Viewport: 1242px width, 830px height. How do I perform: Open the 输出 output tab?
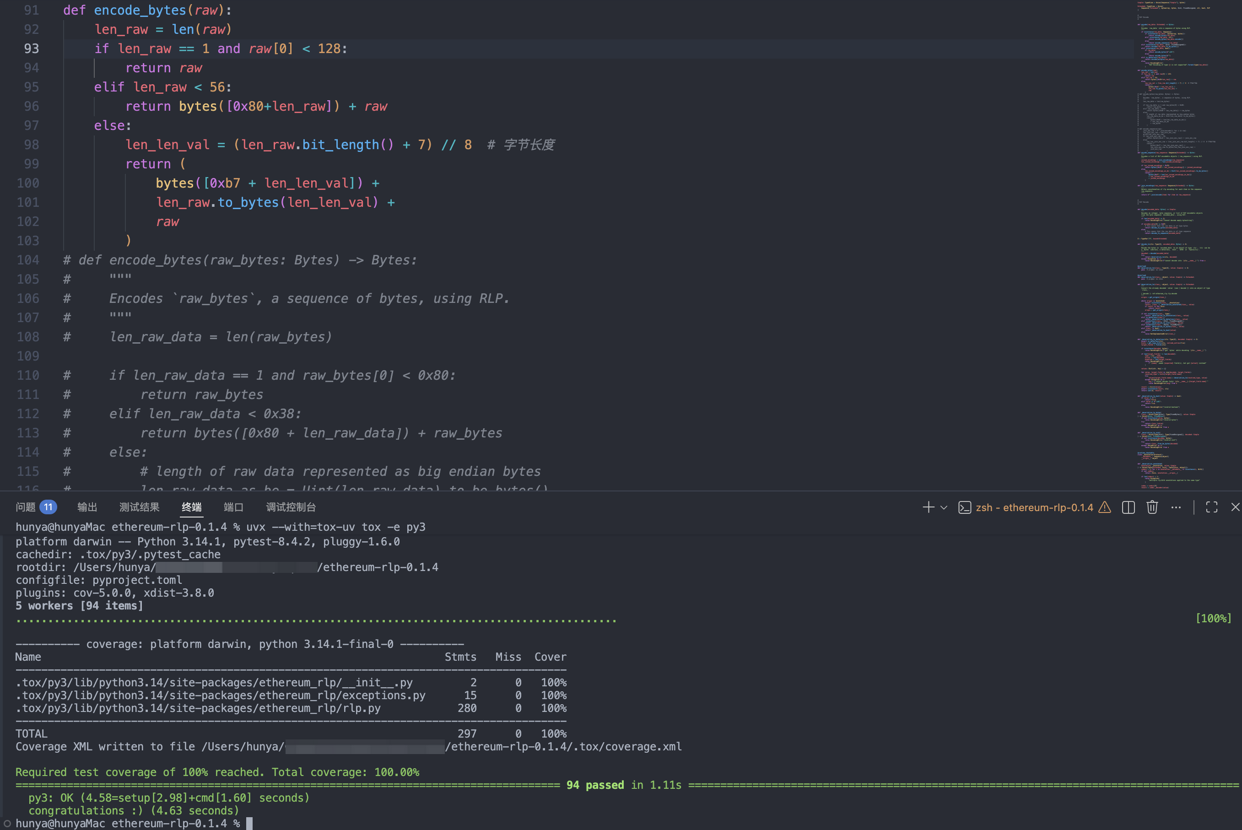pyautogui.click(x=87, y=507)
